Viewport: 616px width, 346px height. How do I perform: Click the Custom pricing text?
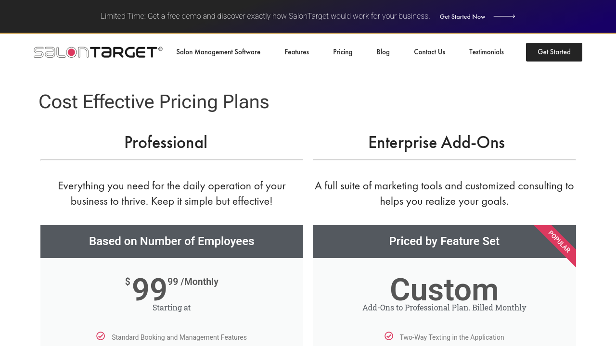pos(444,290)
